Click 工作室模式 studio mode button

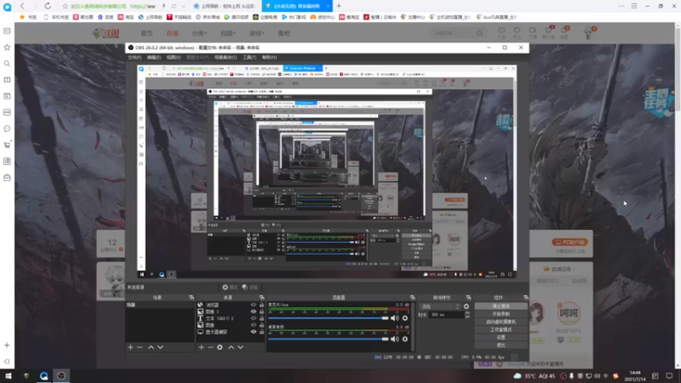[x=501, y=329]
